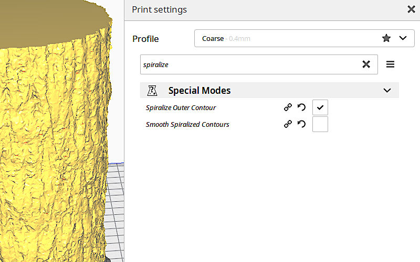Open the Profile dropdown arrow

[403, 38]
